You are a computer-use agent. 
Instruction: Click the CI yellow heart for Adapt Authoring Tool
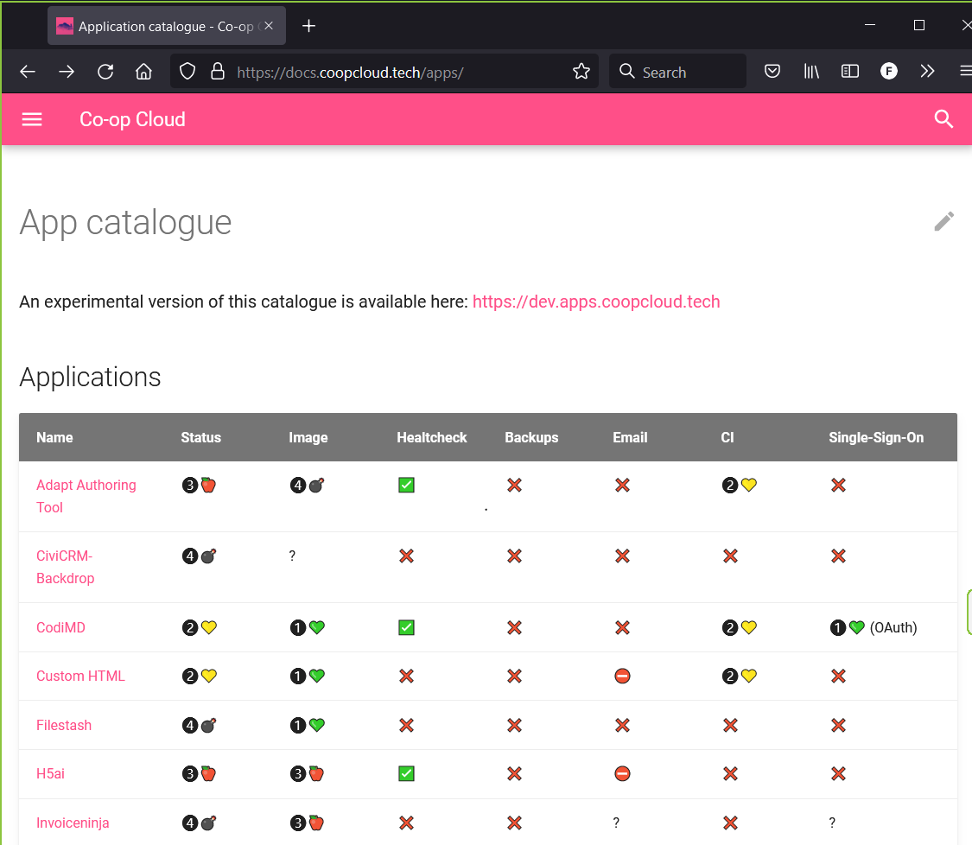[749, 485]
